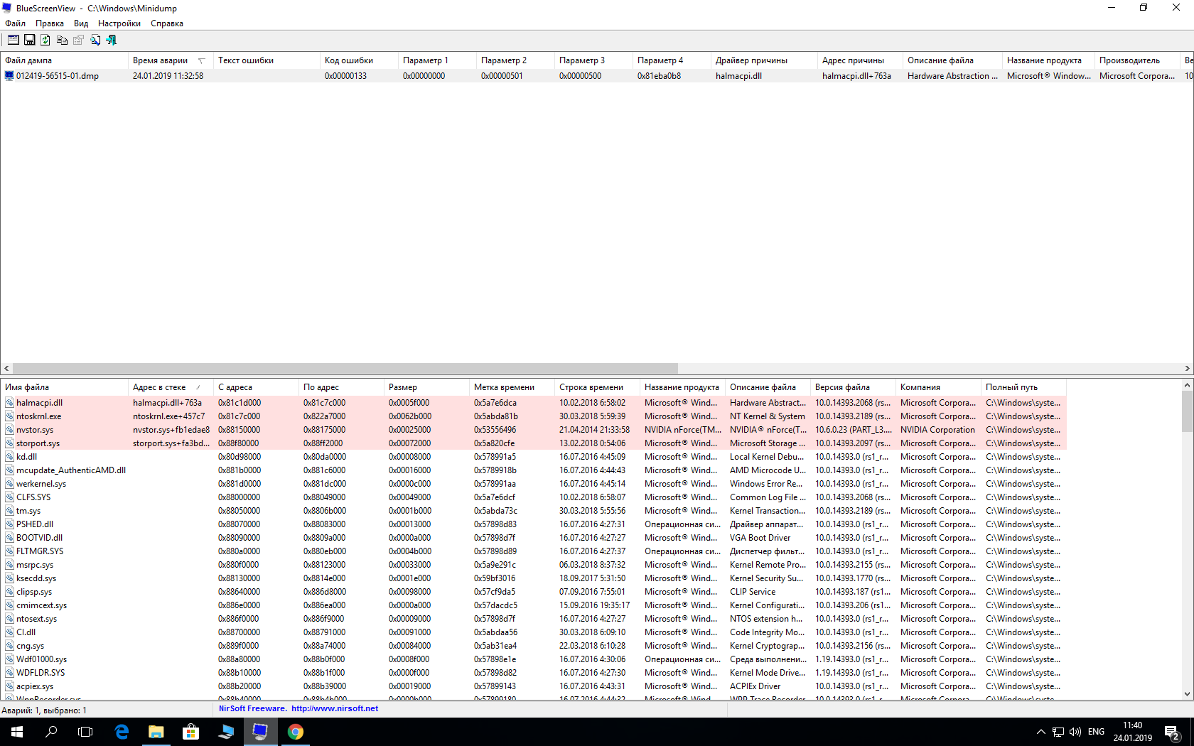The height and width of the screenshot is (746, 1194).
Task: Refresh the crash list with the green arrows icon
Action: coord(45,40)
